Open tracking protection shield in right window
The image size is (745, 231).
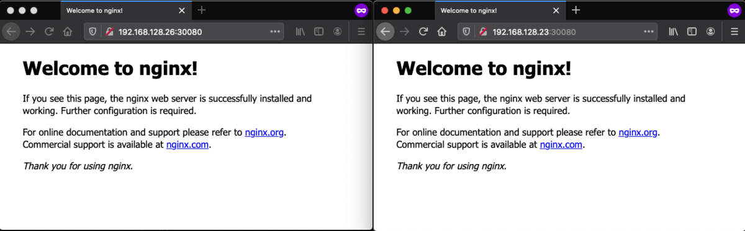point(467,32)
